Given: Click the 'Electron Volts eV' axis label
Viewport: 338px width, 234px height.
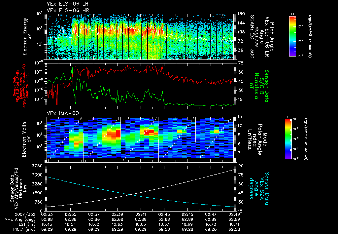Looking at the screenshot, I should (x=26, y=139).
